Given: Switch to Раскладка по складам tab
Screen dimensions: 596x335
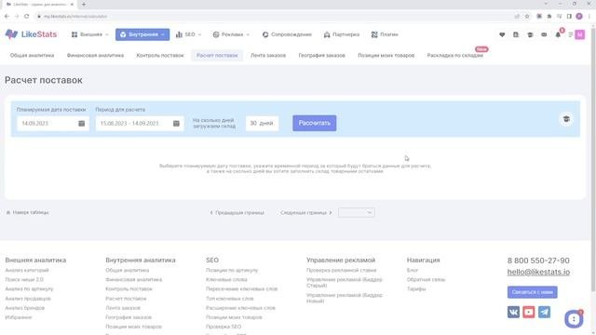Looking at the screenshot, I should coord(455,56).
